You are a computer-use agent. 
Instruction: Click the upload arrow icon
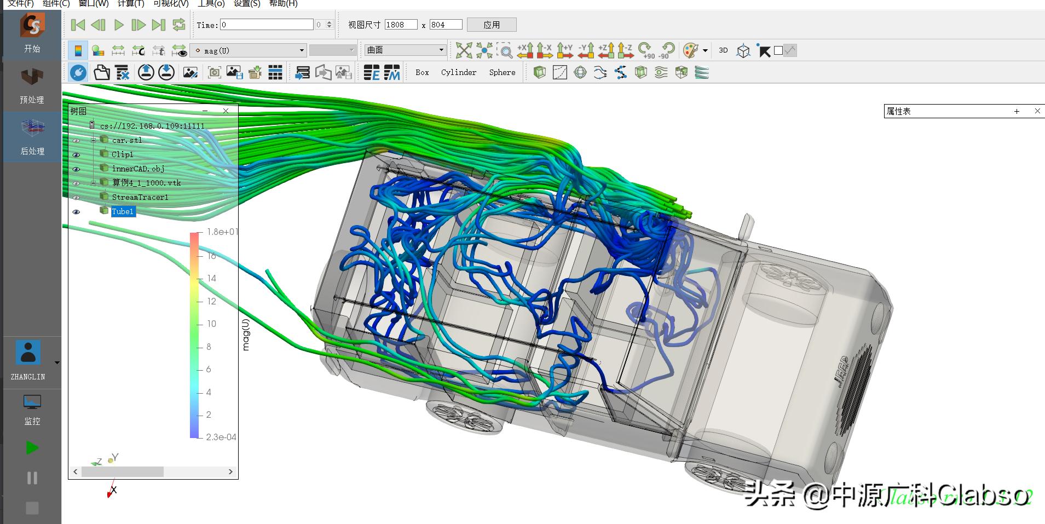pyautogui.click(x=146, y=72)
